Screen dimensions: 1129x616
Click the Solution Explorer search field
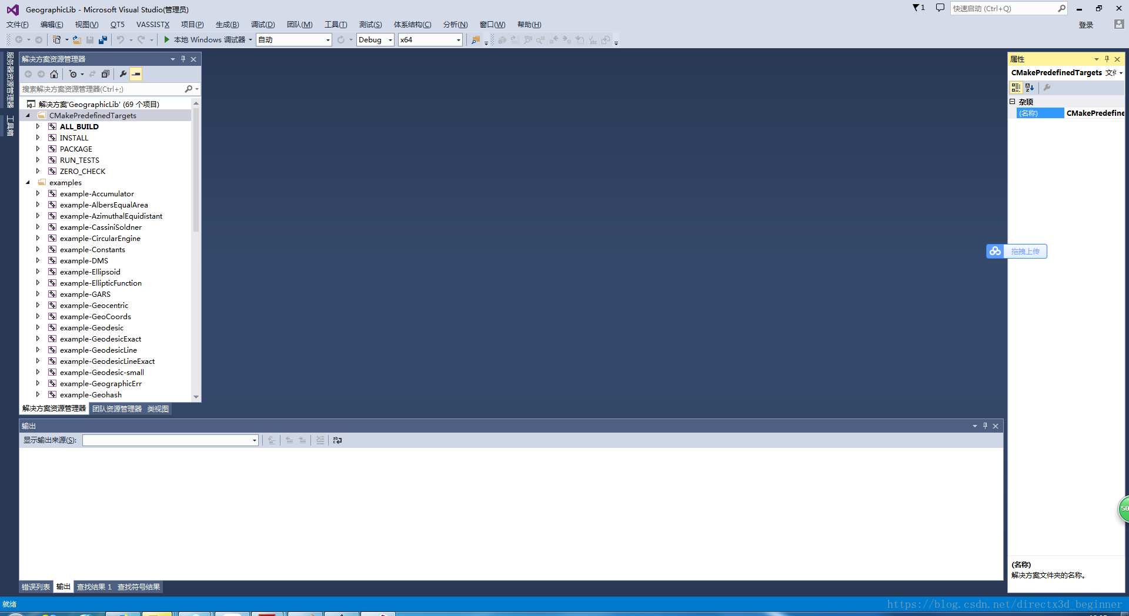101,89
